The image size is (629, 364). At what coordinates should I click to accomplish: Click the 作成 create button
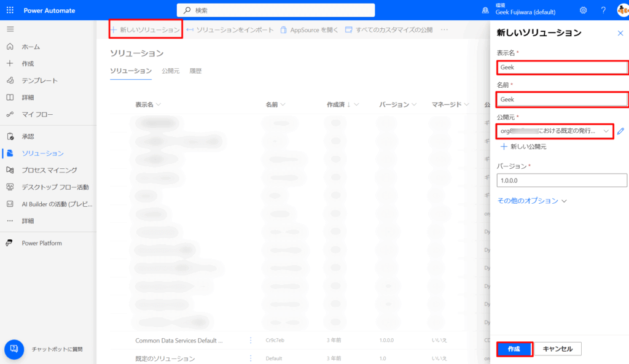[514, 349]
